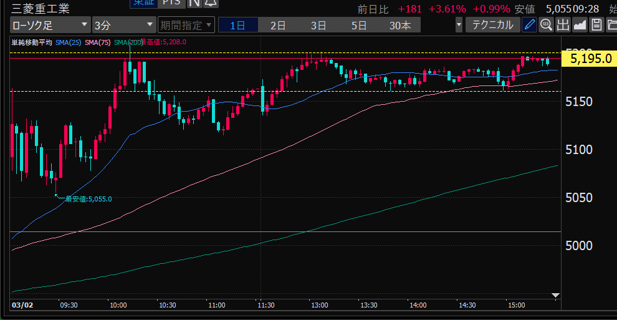The width and height of the screenshot is (617, 320).
Task: Click the save floppy disk icon
Action: pyautogui.click(x=596, y=25)
